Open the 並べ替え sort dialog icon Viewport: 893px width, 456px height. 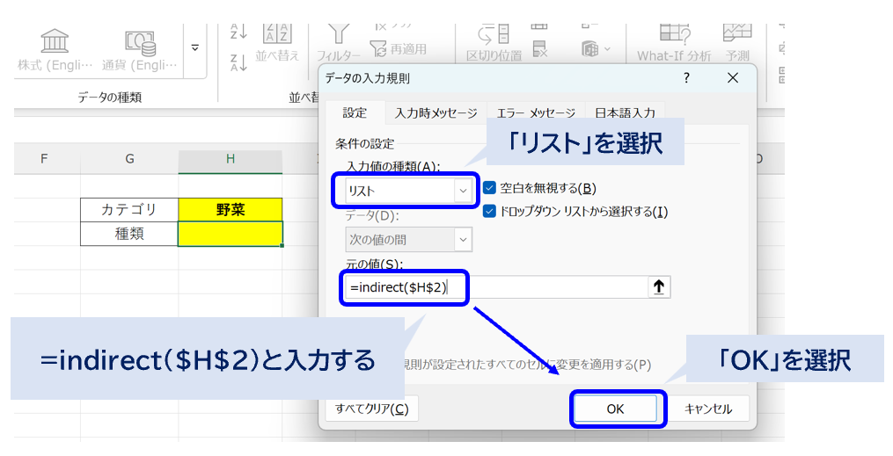[277, 33]
